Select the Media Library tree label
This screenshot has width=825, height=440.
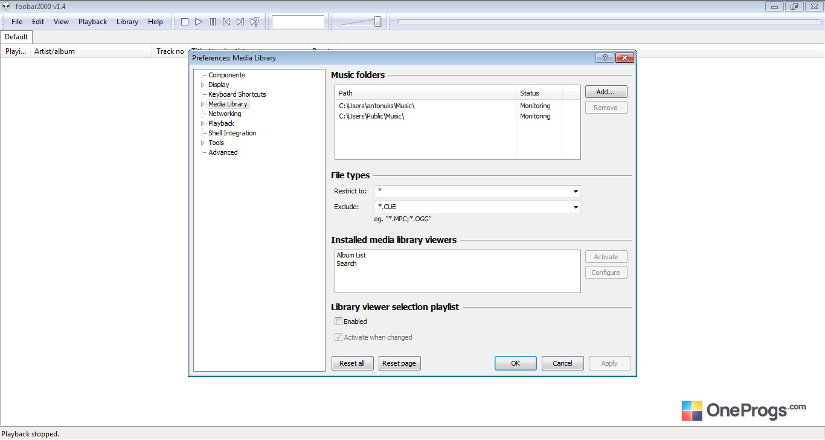pos(228,104)
